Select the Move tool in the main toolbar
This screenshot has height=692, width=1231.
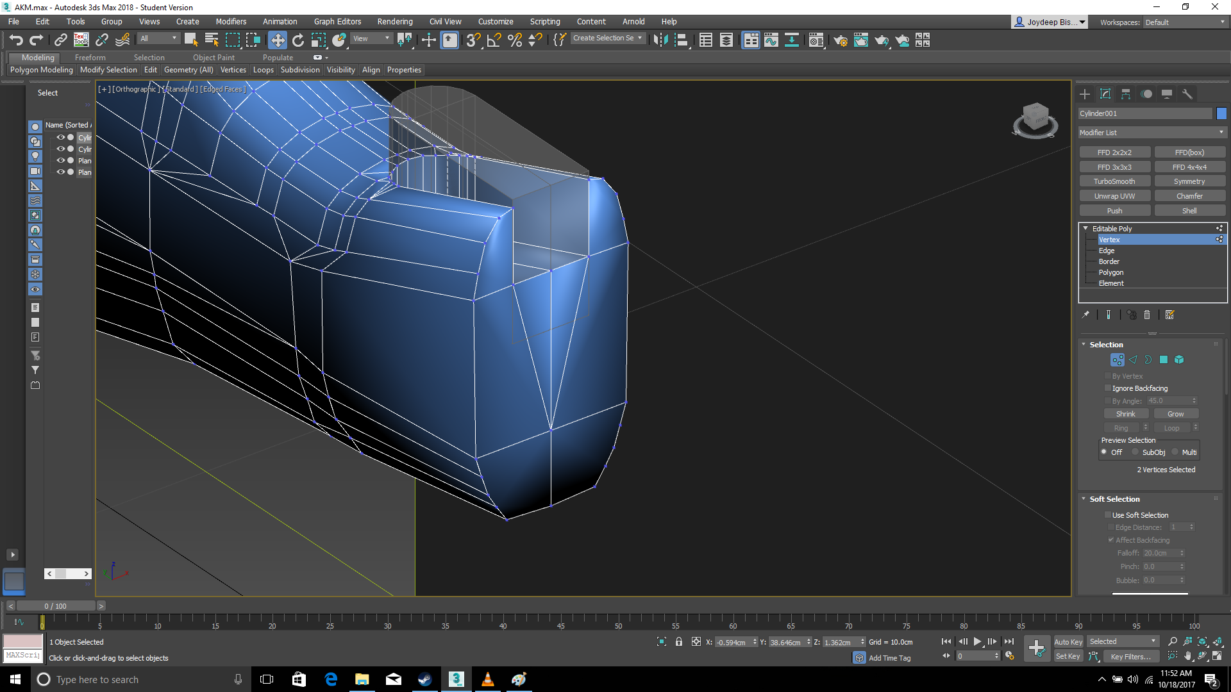278,40
